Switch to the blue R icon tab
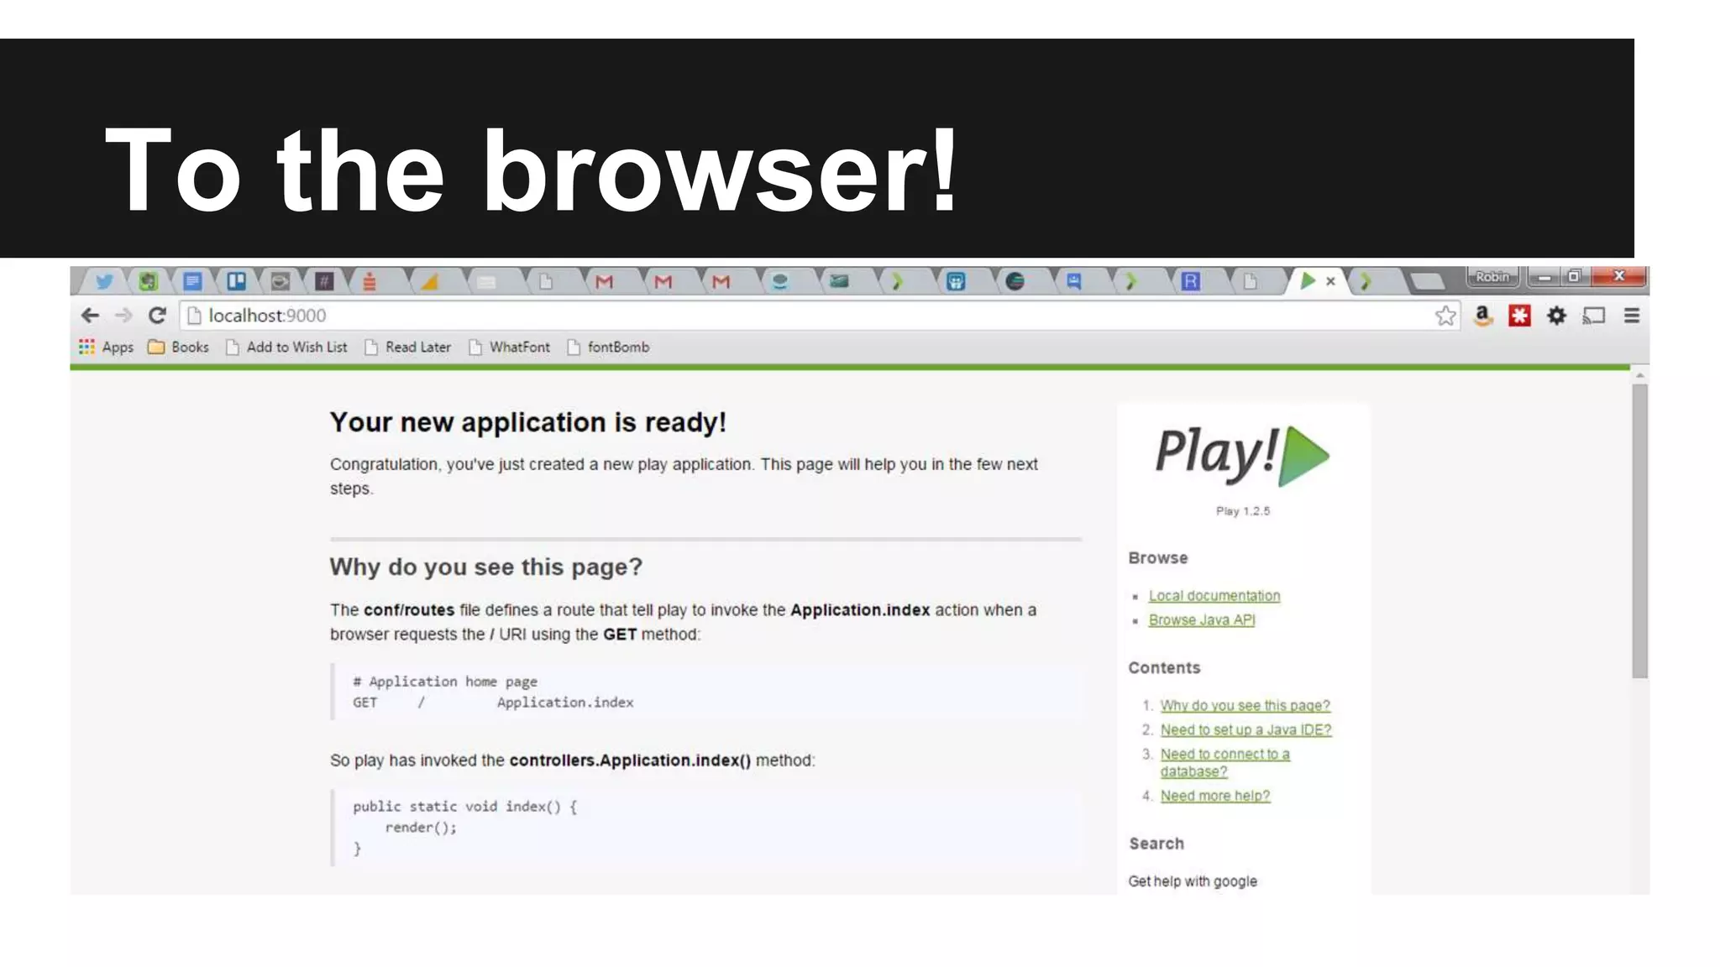 click(1191, 282)
